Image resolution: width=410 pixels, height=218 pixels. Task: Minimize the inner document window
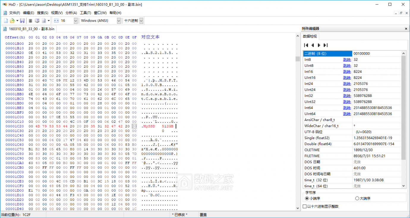click(x=396, y=13)
